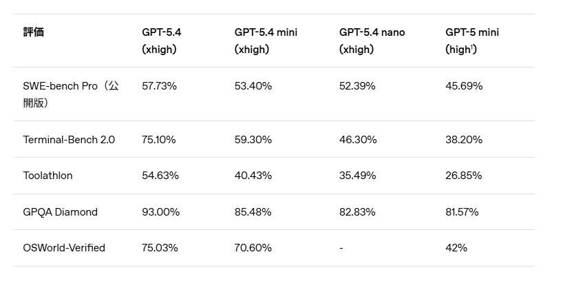The width and height of the screenshot is (565, 281).
Task: Click the 35.49% Toolathlon score
Action: point(358,176)
